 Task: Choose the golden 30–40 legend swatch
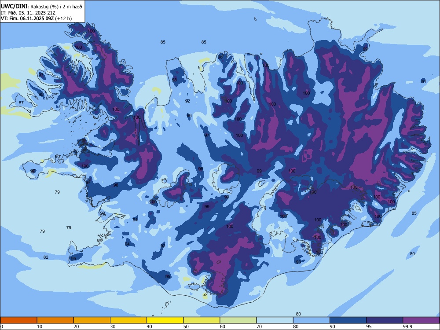pos(128,320)
